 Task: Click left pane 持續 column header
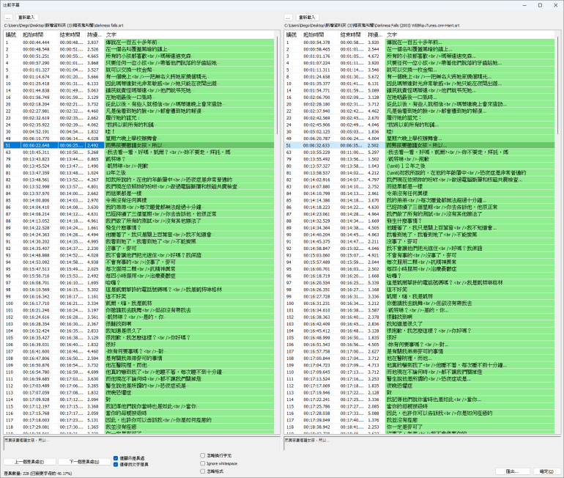pyautogui.click(x=94, y=35)
